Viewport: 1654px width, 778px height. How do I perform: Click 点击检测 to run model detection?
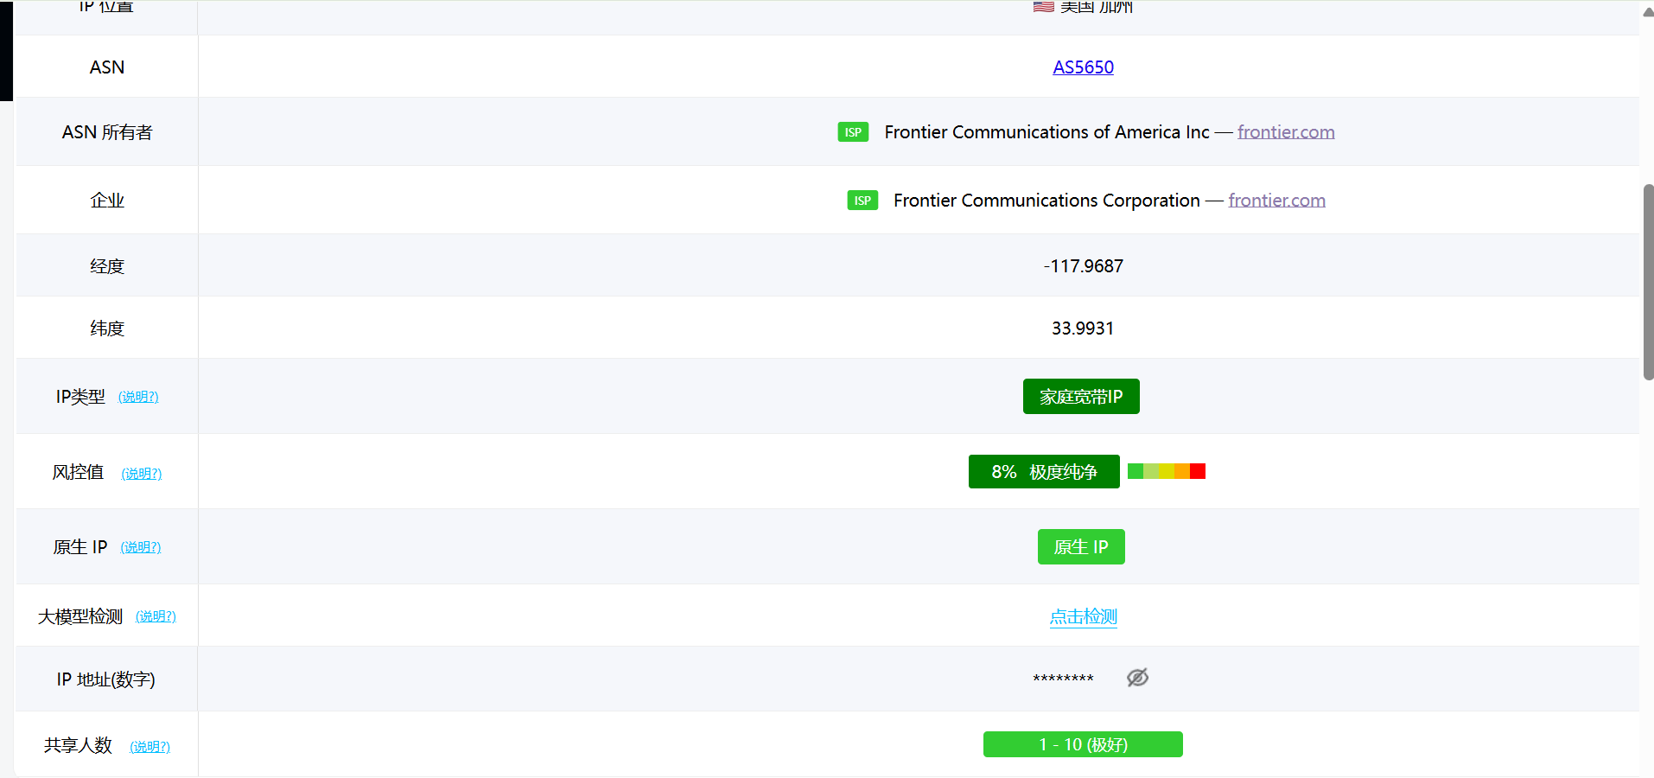tap(1083, 617)
